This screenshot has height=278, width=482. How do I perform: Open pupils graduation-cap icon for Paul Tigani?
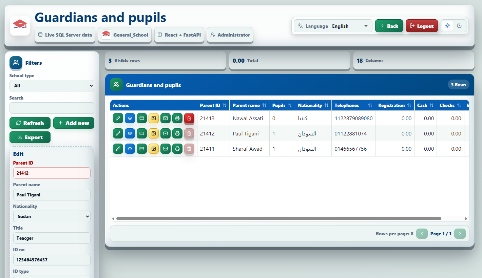(x=130, y=133)
